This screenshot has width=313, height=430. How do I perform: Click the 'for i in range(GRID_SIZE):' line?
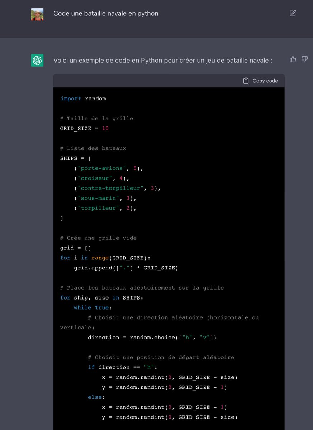(105, 258)
